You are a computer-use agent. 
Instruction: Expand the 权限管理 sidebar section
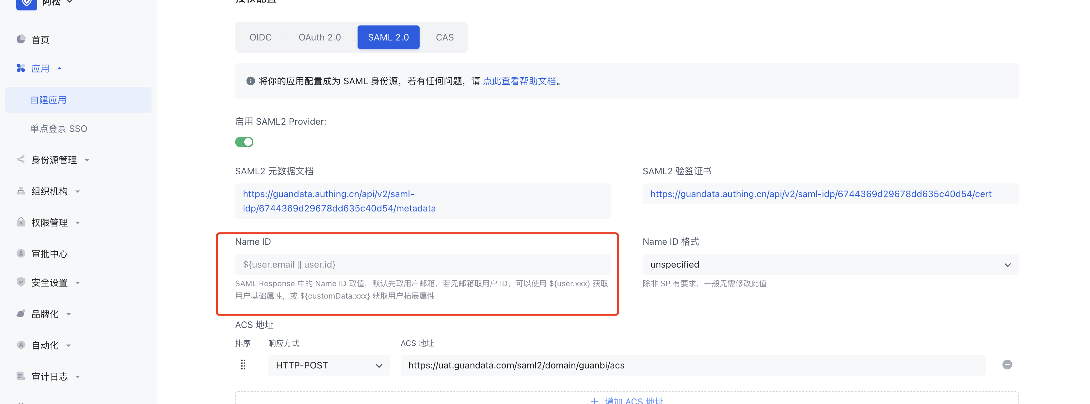pyautogui.click(x=78, y=223)
